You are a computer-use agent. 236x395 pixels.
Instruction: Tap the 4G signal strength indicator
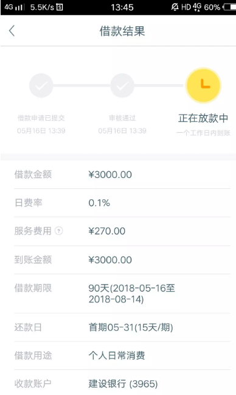coord(15,7)
